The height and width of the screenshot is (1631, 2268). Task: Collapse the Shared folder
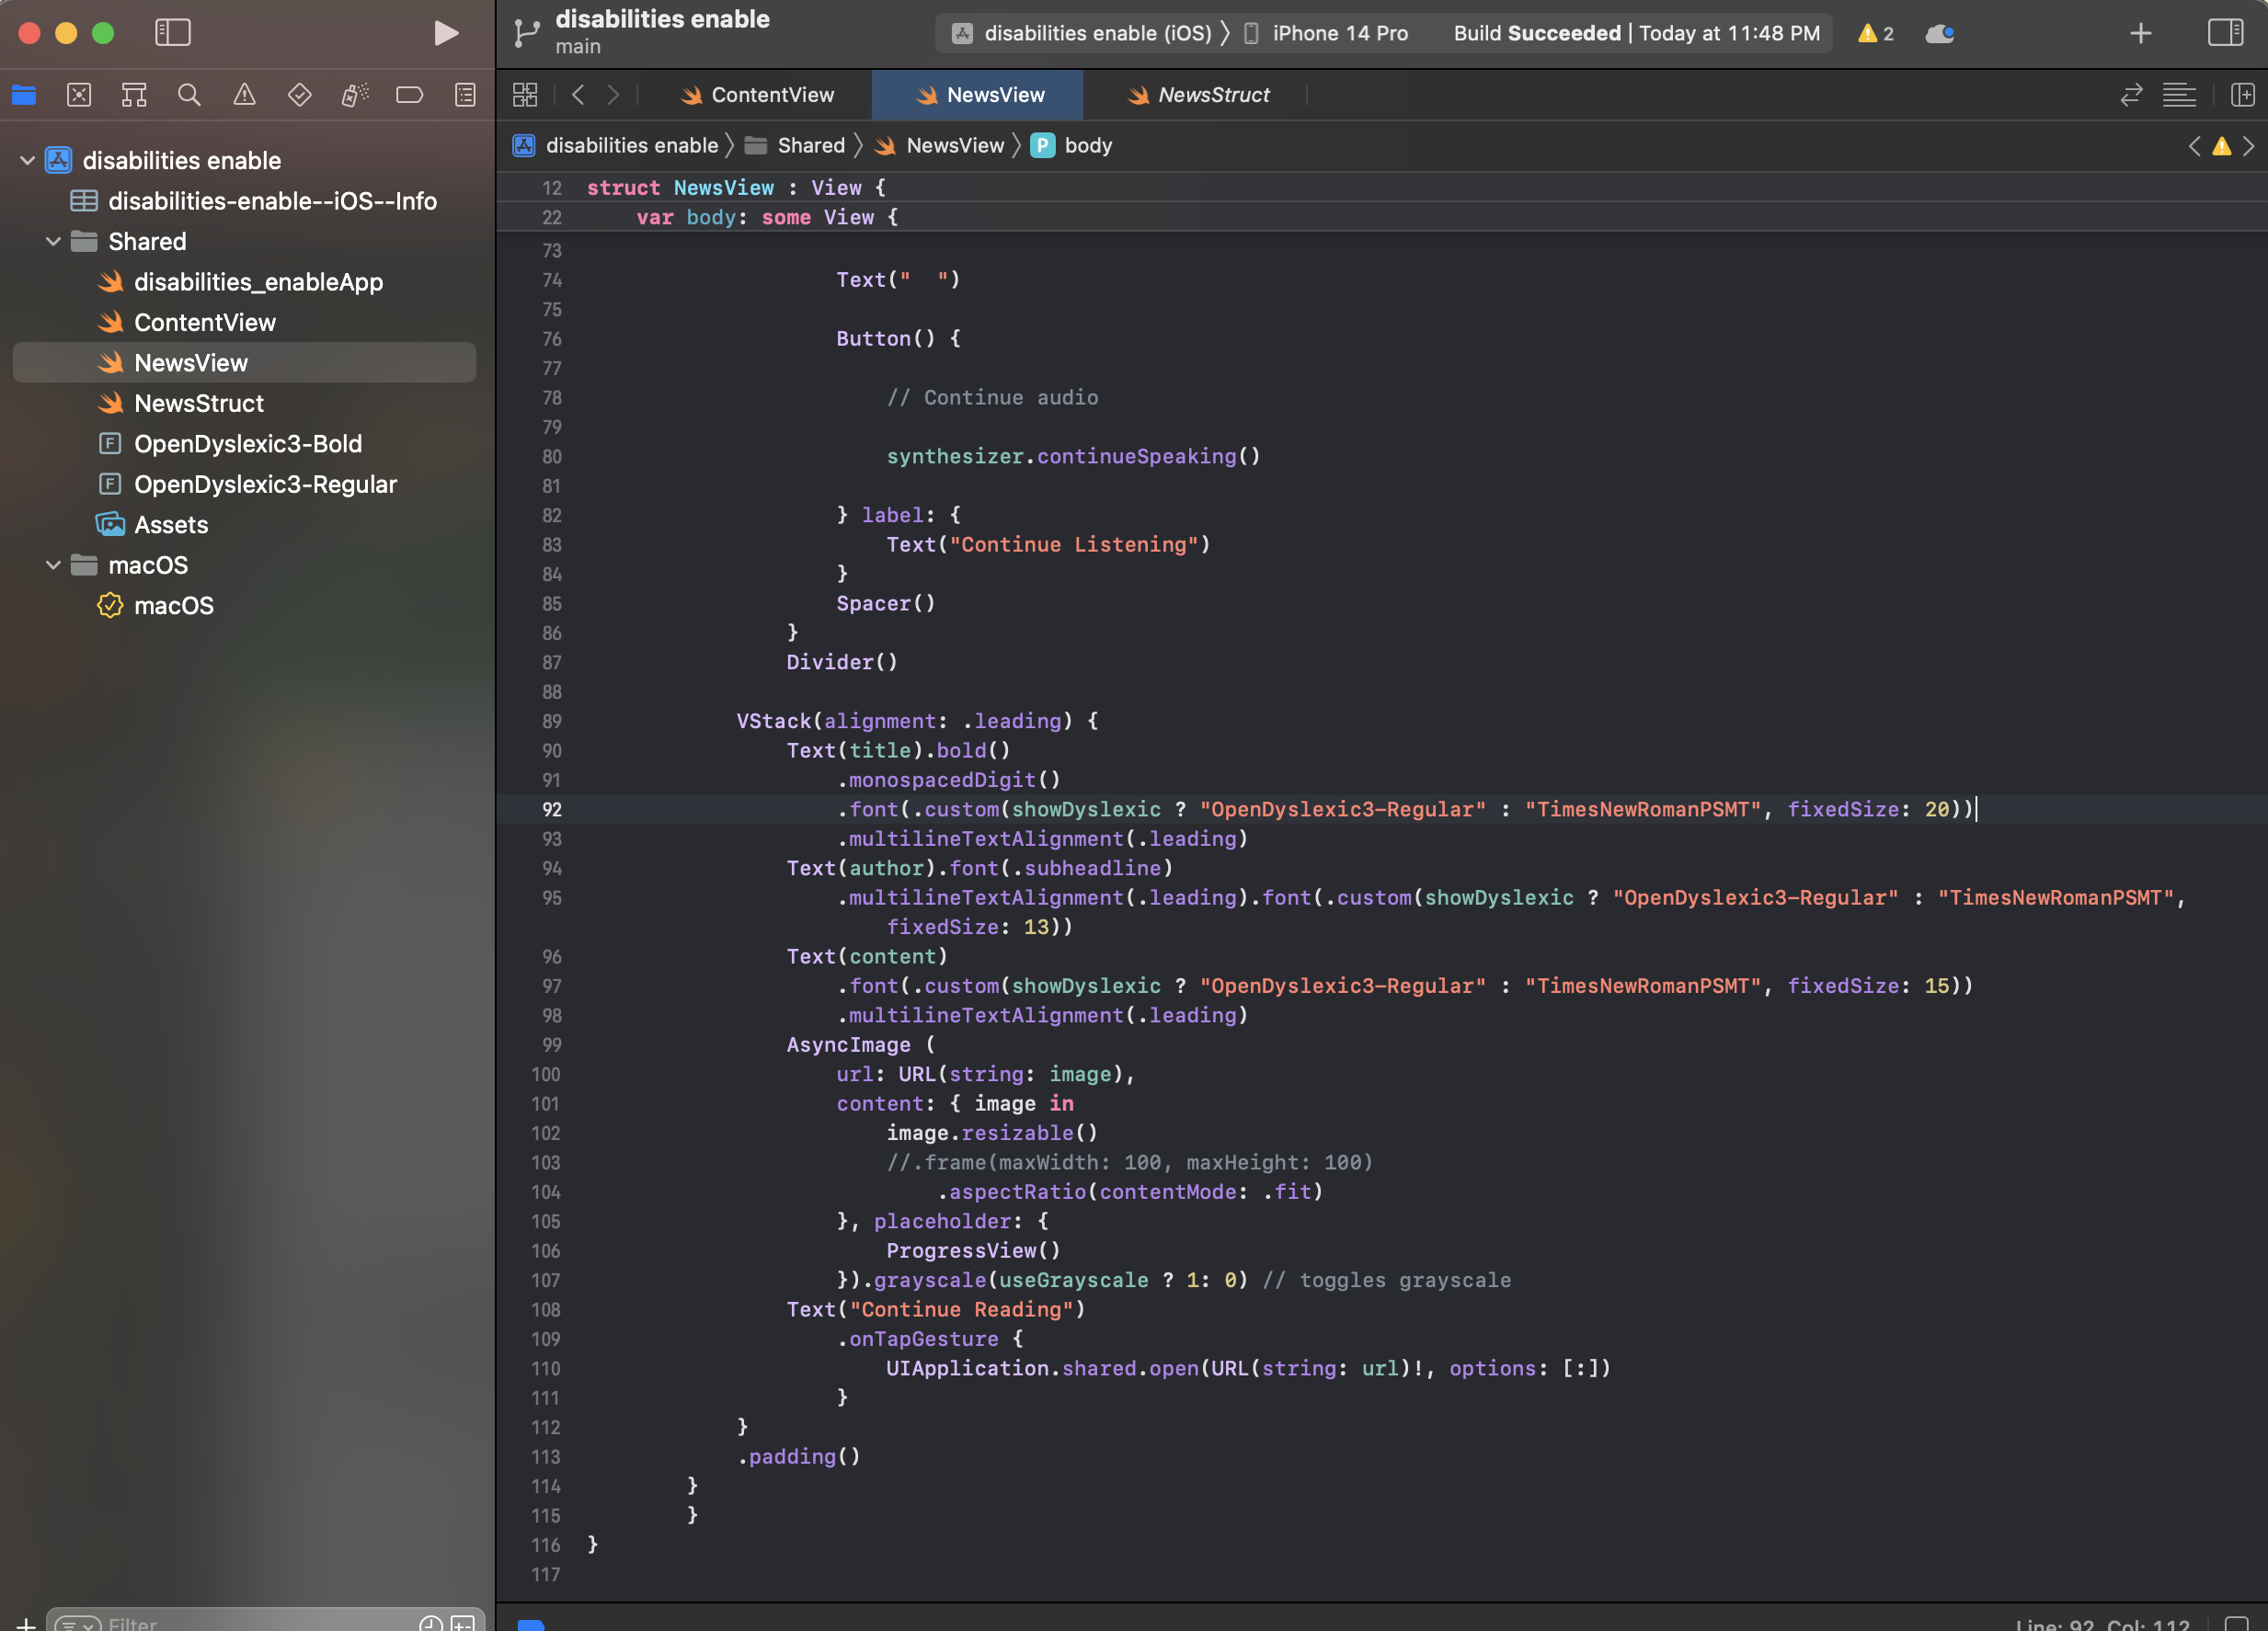54,242
